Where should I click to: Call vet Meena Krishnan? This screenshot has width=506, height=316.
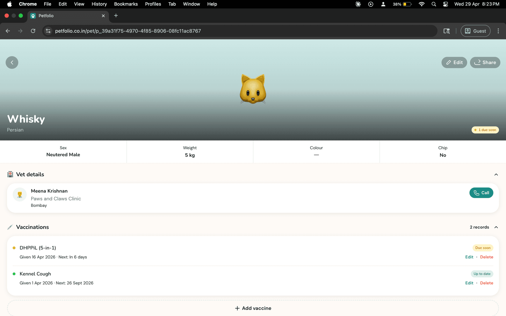click(x=481, y=193)
